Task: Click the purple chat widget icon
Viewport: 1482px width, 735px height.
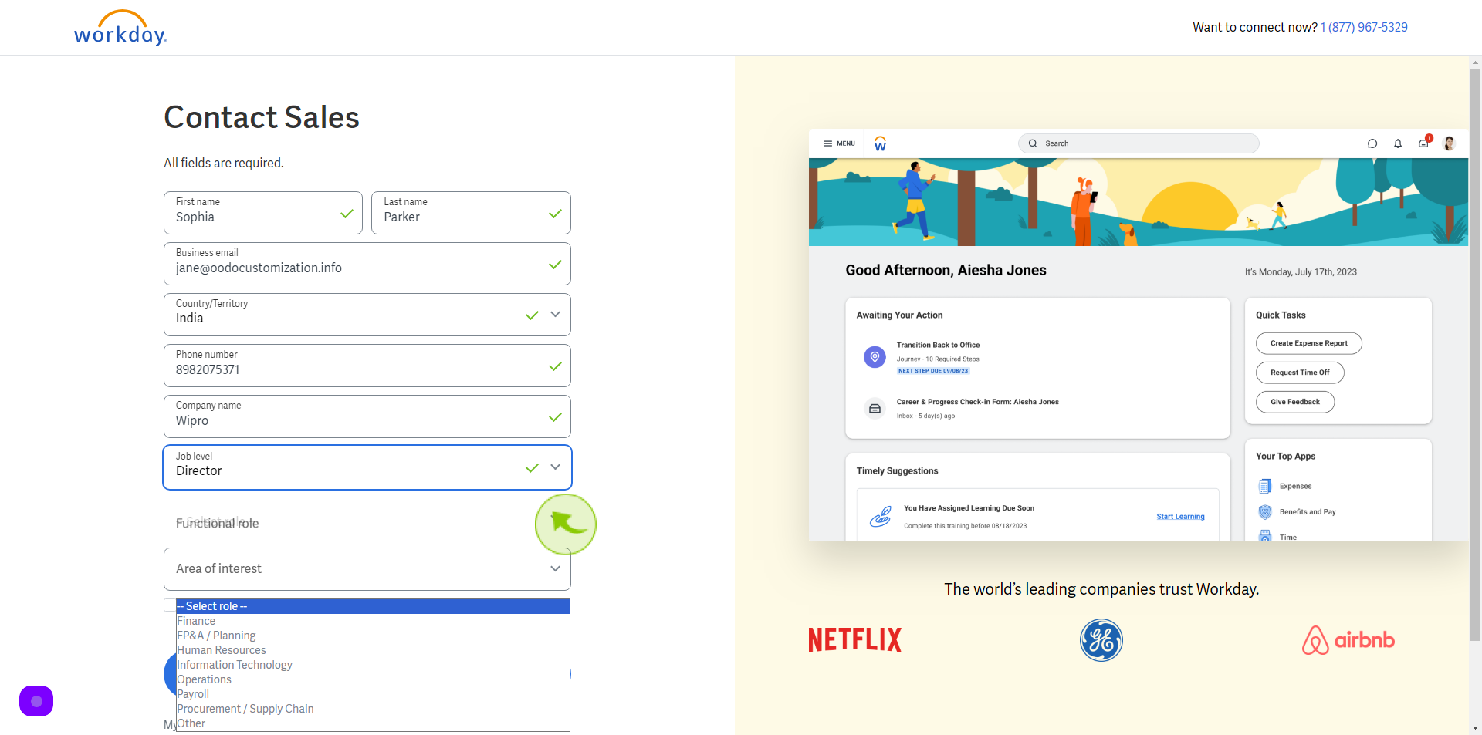Action: (36, 701)
